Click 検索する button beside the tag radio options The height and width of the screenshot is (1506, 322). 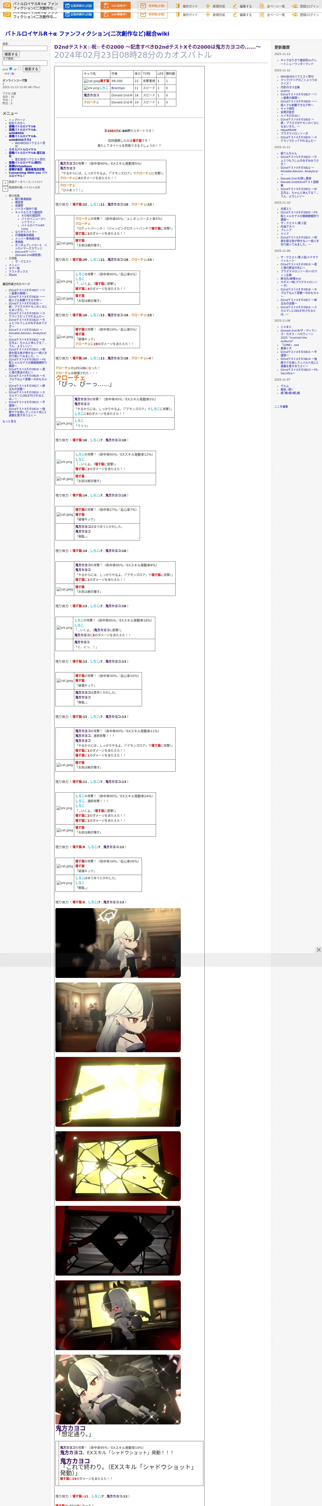point(31,69)
